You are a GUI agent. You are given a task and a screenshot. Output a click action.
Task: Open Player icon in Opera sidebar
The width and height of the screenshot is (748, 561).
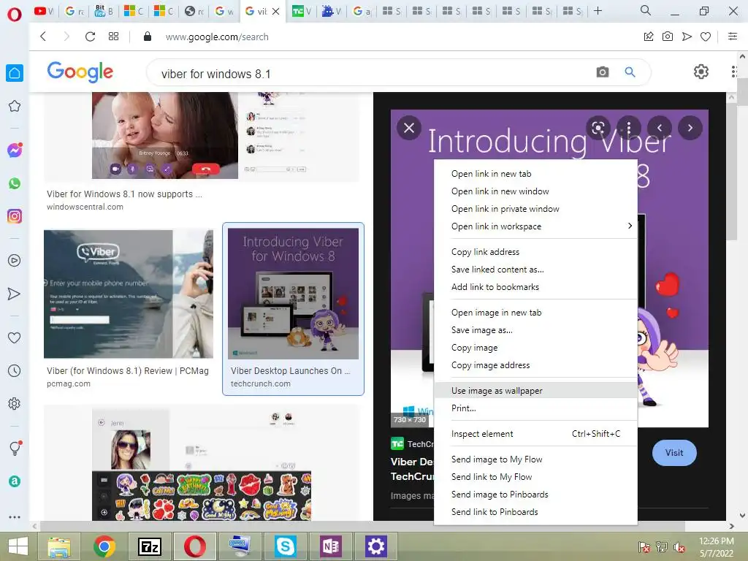[15, 260]
